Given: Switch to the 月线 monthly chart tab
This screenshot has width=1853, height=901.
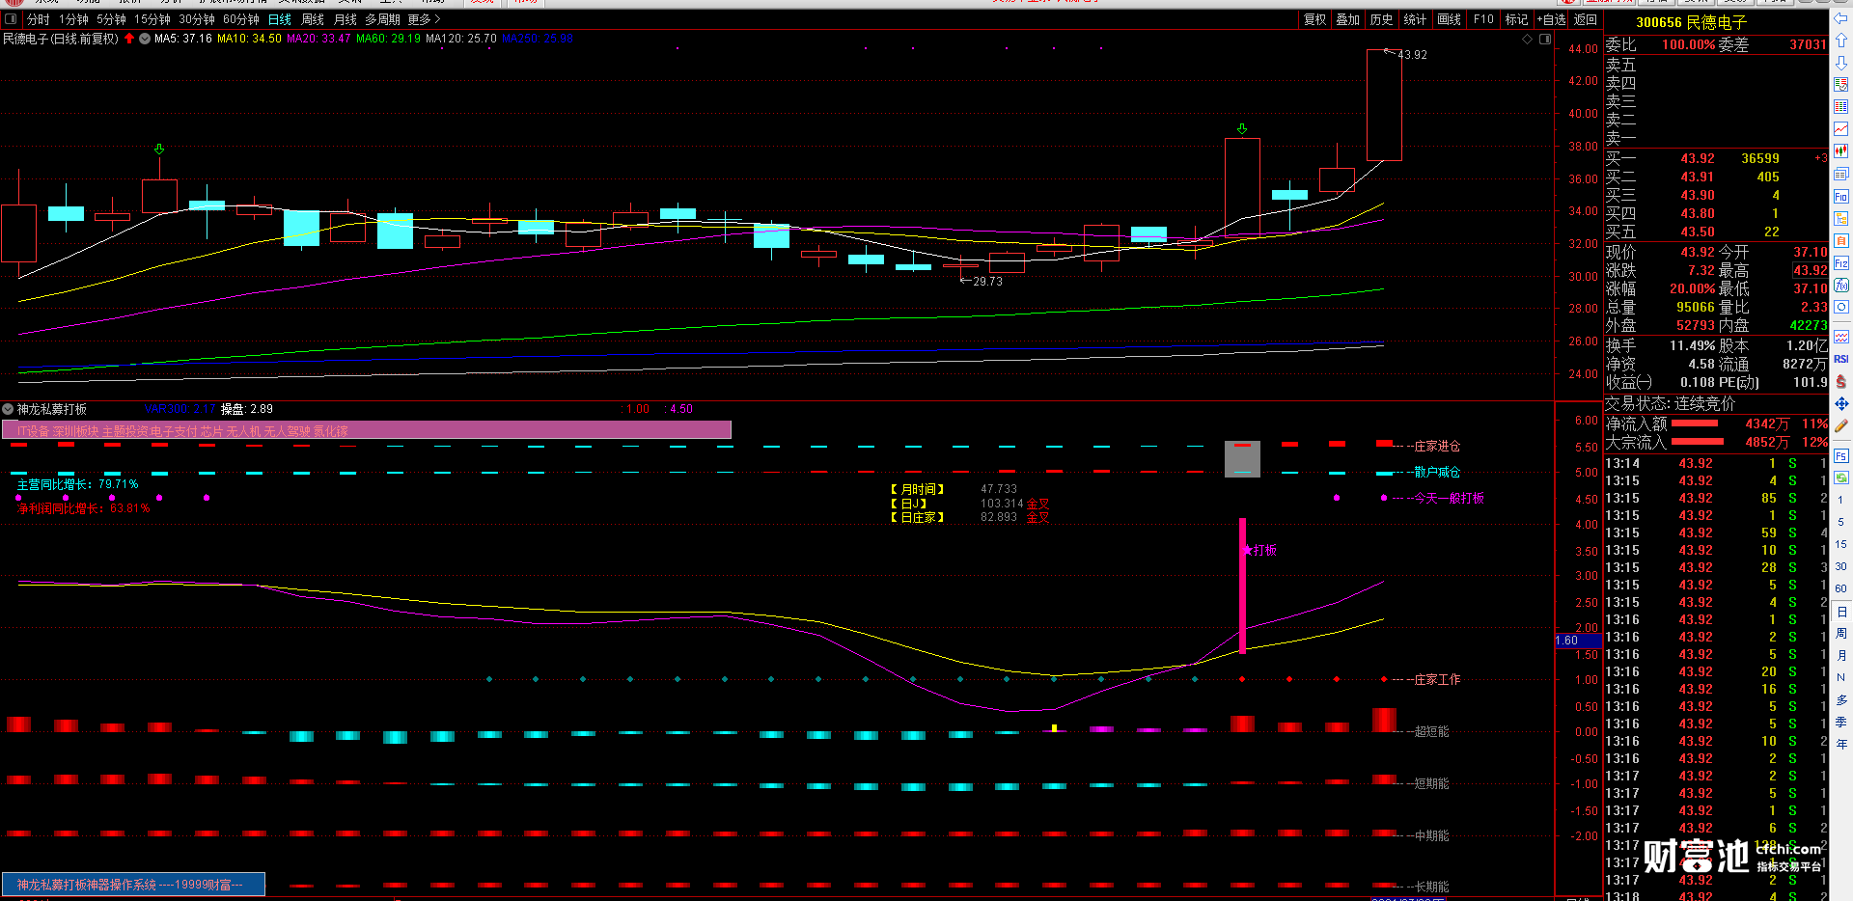Looking at the screenshot, I should point(346,19).
